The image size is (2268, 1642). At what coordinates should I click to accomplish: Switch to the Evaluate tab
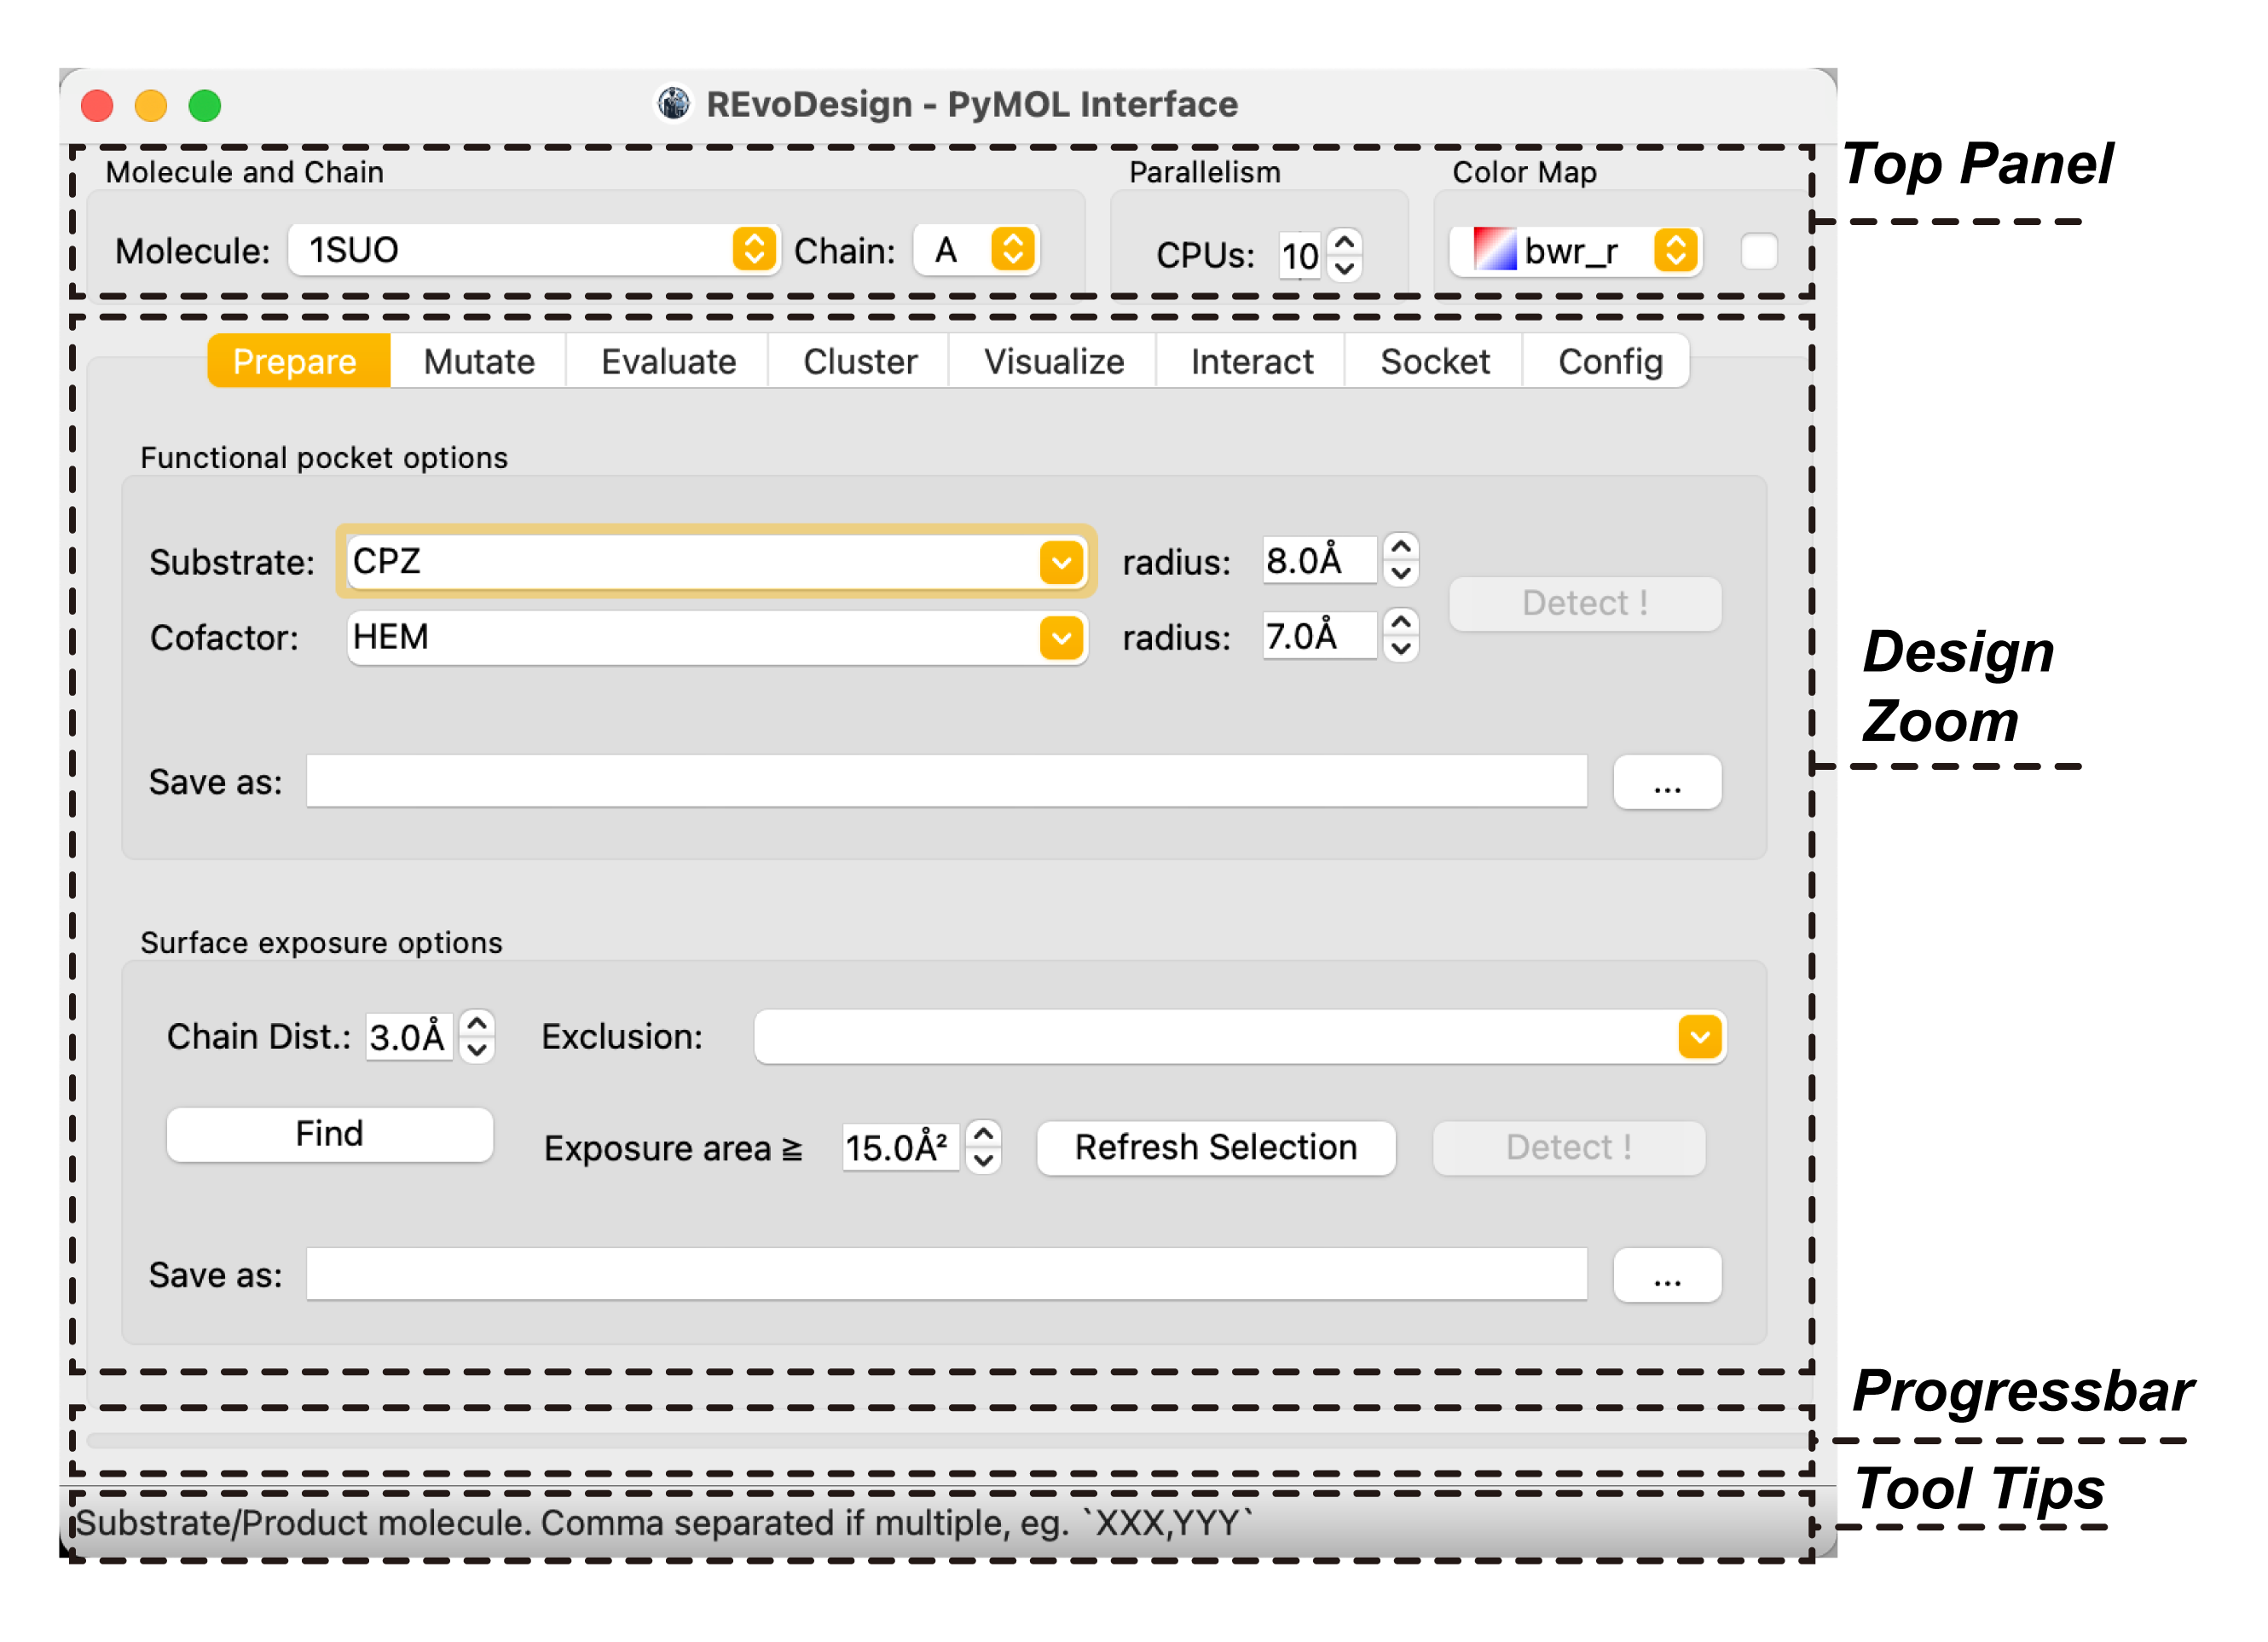[668, 361]
